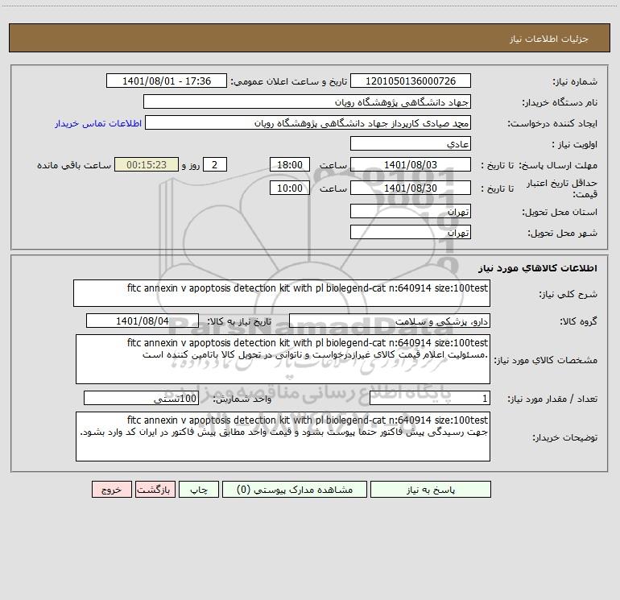Click the شماره نیاز label
The image size is (620, 600).
point(575,81)
